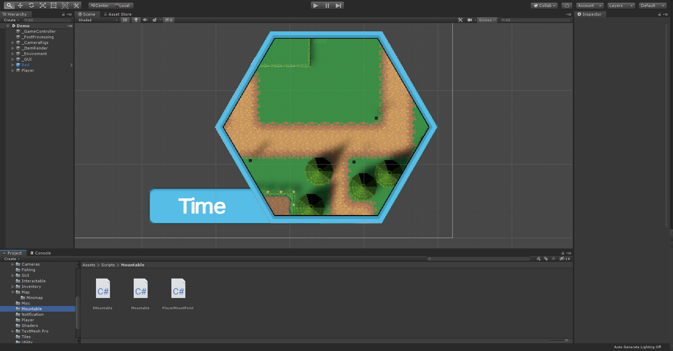The width and height of the screenshot is (673, 351).
Task: Mute scene audio in the Scene toolbar
Action: [145, 20]
